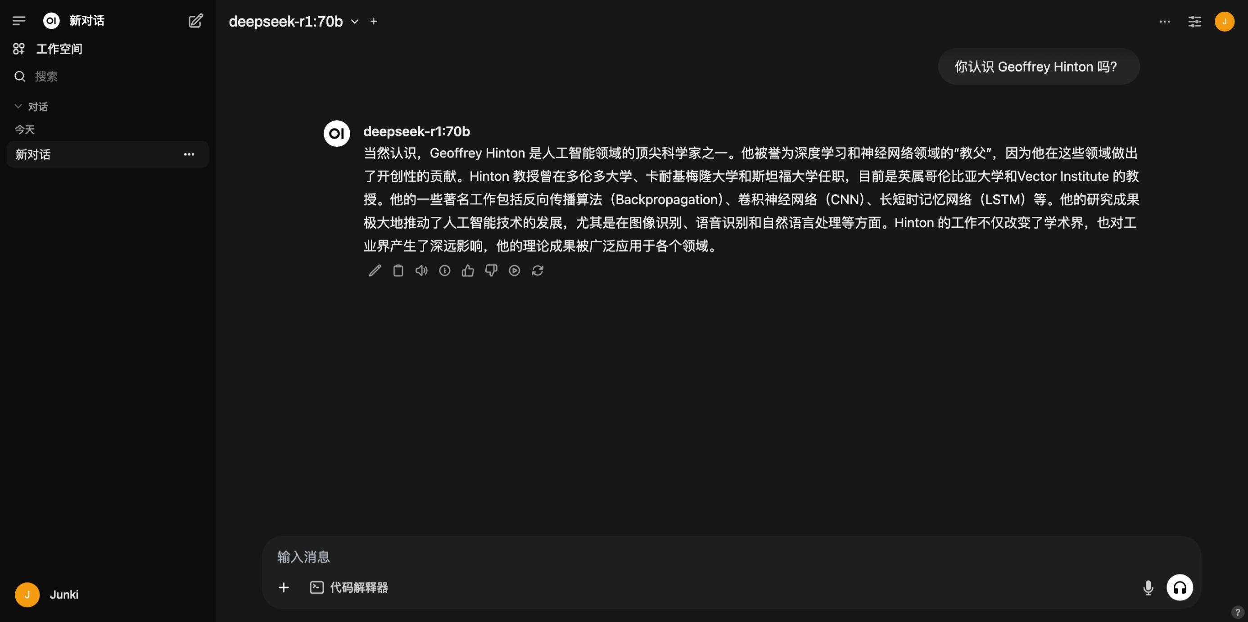
Task: Click the 今天 date label
Action: coord(25,129)
